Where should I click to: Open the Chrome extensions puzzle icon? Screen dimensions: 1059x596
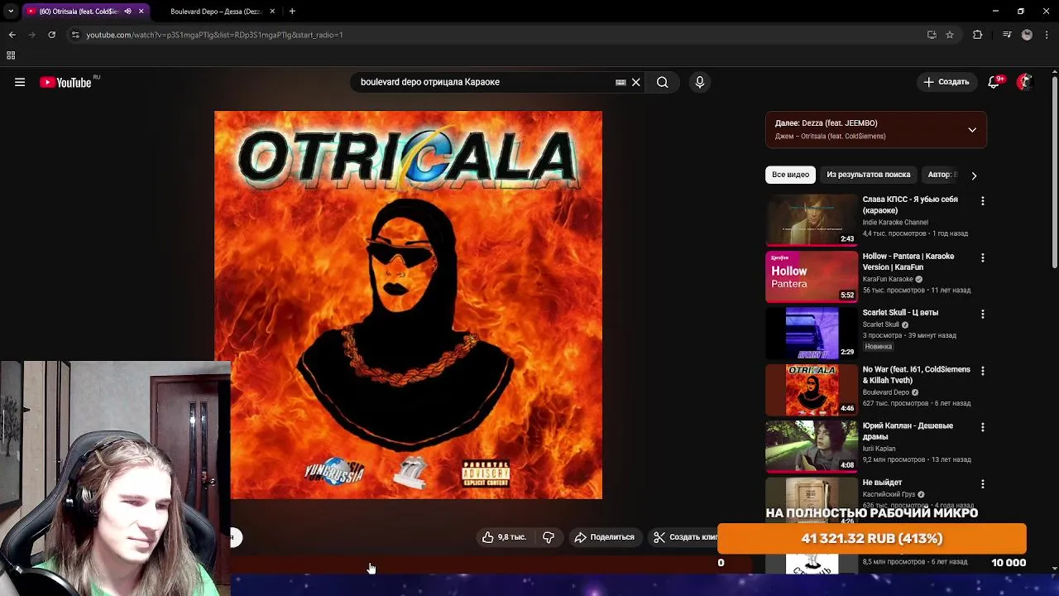977,35
